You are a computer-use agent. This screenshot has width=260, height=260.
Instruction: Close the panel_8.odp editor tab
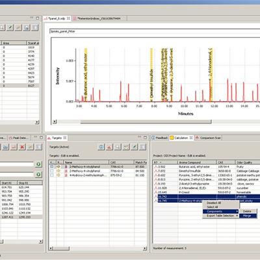68,18
